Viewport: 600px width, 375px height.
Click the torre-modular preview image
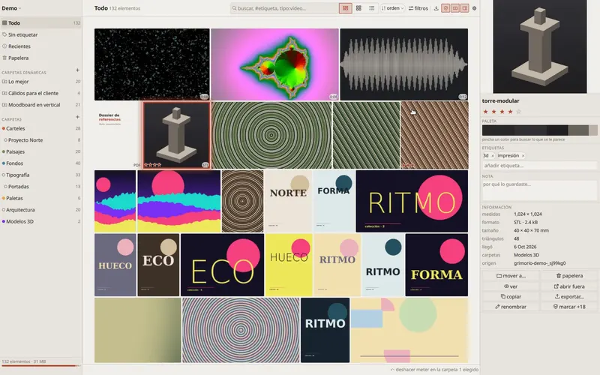539,46
